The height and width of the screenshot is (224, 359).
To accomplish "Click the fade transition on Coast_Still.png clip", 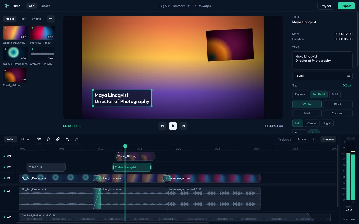I will pos(117,156).
